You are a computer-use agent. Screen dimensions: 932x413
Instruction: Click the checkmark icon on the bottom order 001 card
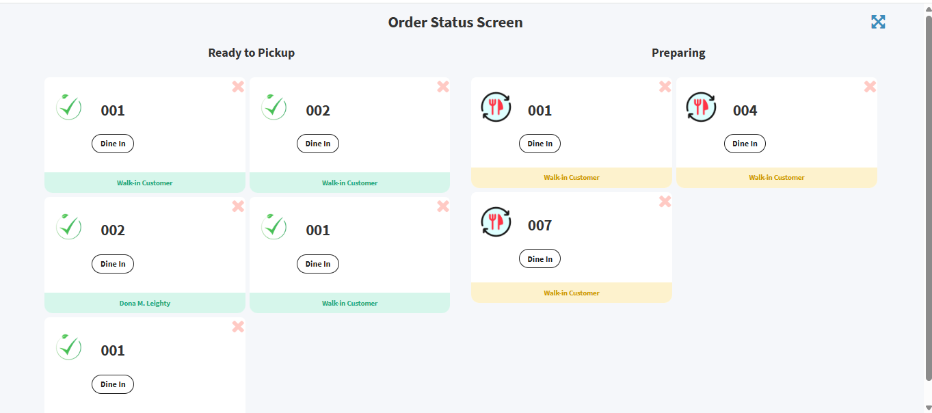(68, 347)
